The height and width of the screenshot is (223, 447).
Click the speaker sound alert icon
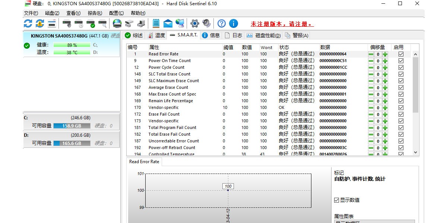coord(207,24)
